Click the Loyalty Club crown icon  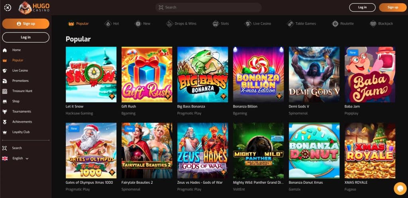point(5,132)
